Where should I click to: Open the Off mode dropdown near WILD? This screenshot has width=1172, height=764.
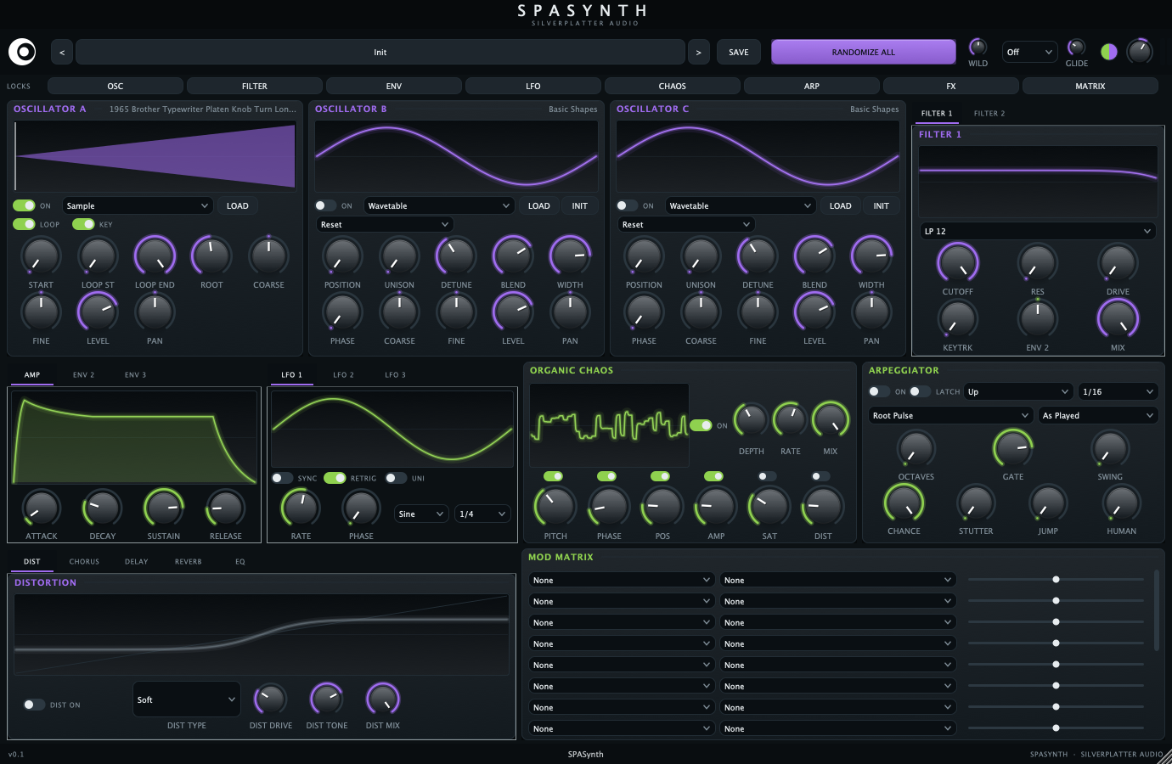click(1029, 52)
